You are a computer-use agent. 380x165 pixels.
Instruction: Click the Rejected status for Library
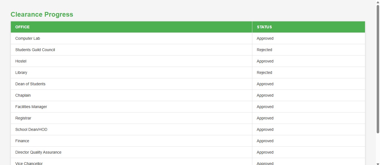click(x=264, y=72)
